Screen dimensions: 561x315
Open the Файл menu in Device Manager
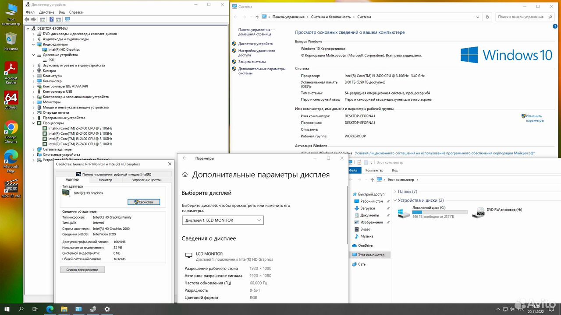(x=30, y=12)
